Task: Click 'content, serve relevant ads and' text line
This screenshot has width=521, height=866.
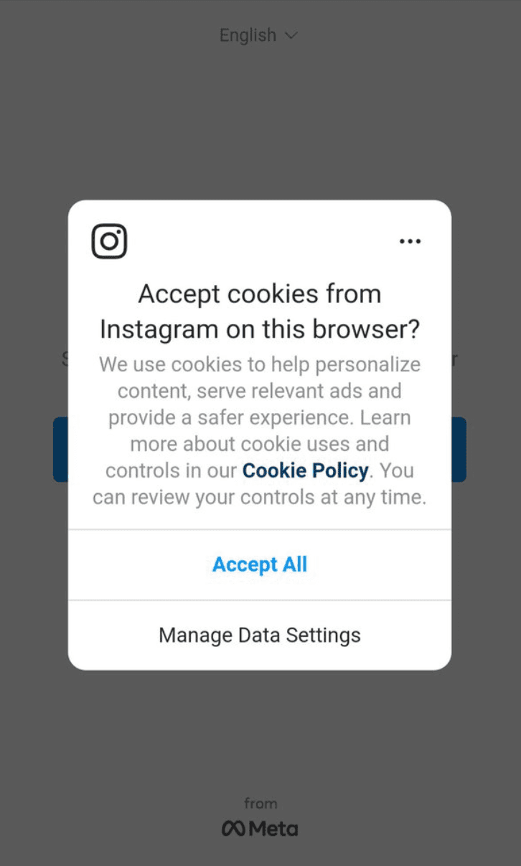Action: click(260, 391)
